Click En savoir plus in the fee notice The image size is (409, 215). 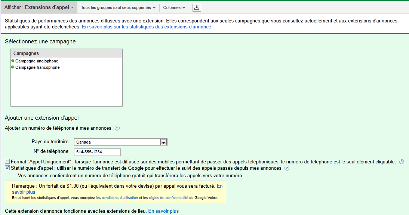pos(24,192)
